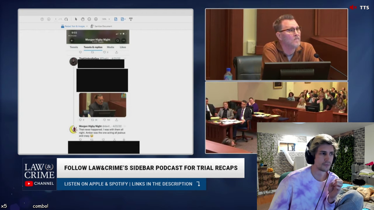Image resolution: width=374 pixels, height=210 pixels.
Task: Click the 'combo!' text at bottom
Action: click(x=40, y=206)
